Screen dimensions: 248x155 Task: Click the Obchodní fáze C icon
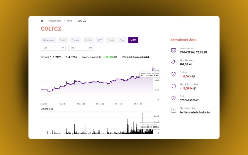point(173,110)
